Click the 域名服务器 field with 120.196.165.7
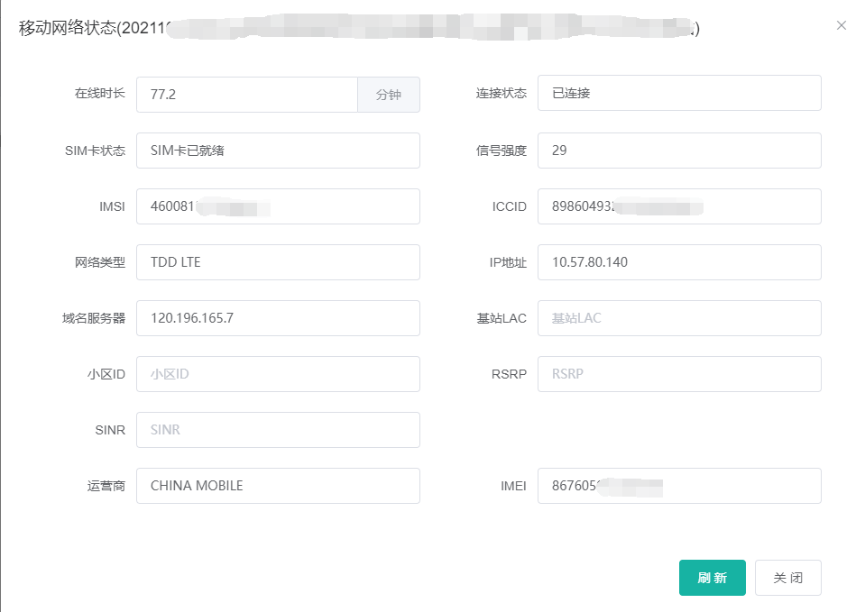Image resolution: width=865 pixels, height=612 pixels. [x=278, y=318]
